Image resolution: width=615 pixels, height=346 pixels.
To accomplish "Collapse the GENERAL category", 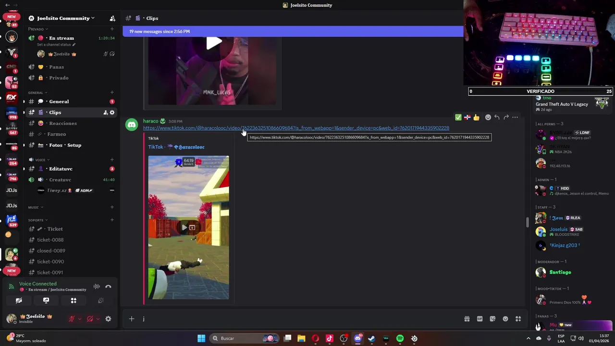I will (37, 92).
